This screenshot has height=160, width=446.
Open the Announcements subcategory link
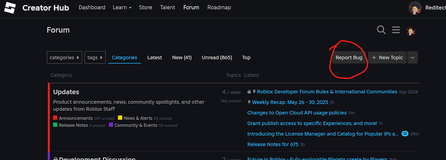coord(75,118)
